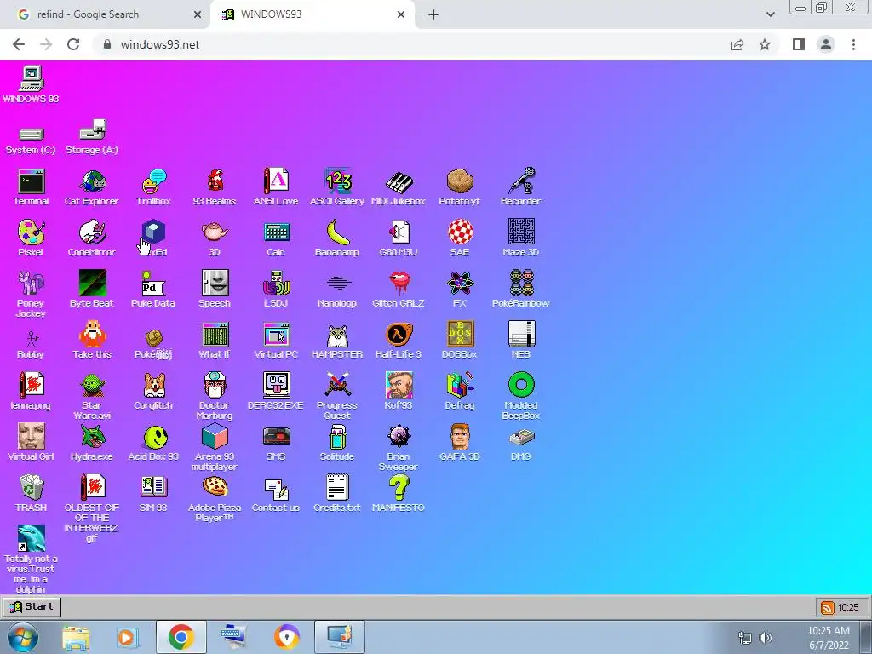Open the Piskel paint palette icon
872x654 pixels.
click(x=32, y=238)
